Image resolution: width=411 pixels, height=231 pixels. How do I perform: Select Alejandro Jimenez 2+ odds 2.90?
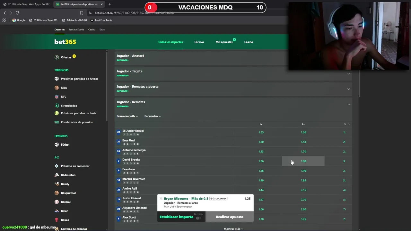click(303, 209)
